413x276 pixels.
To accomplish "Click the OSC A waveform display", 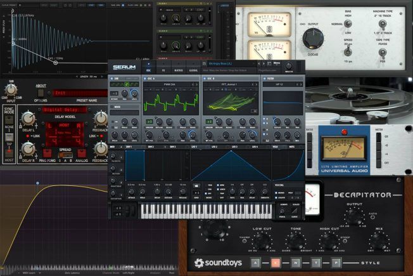I will (171, 103).
